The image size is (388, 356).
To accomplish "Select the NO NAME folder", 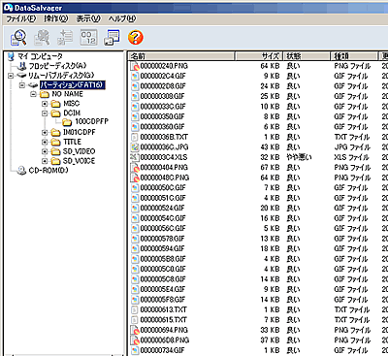I will [67, 94].
